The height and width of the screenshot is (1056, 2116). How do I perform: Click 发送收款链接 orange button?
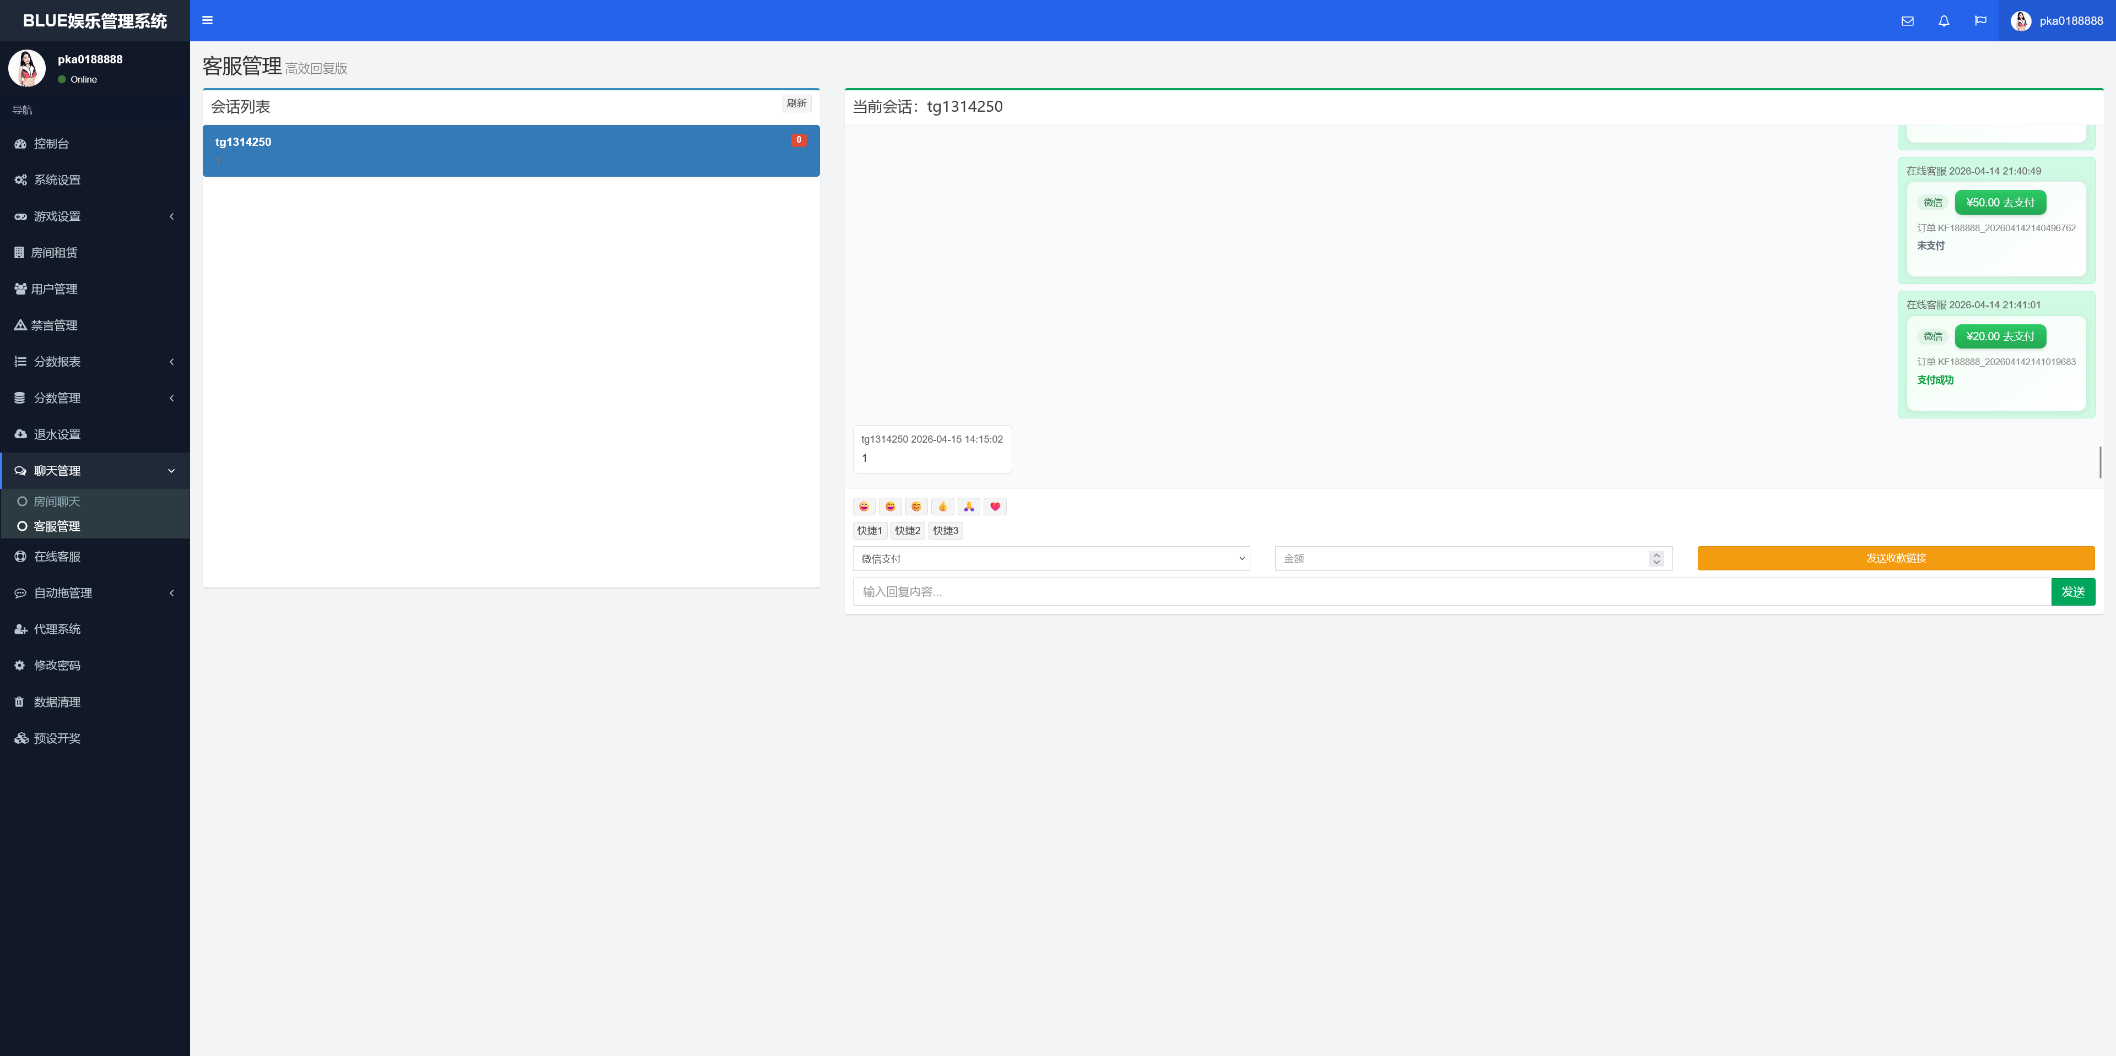point(1896,558)
